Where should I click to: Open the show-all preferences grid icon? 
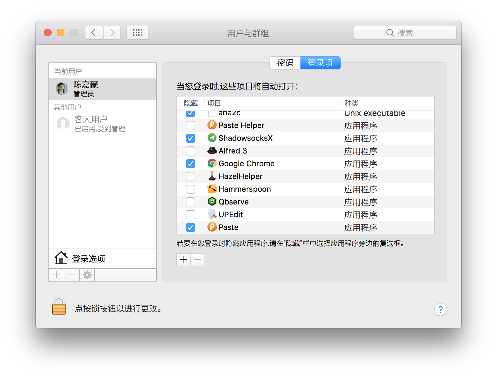[138, 32]
